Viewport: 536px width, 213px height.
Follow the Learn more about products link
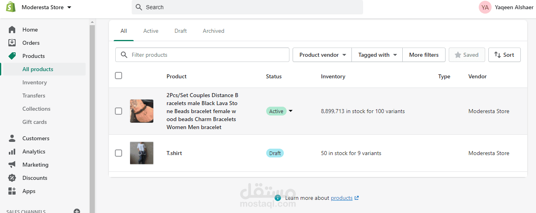pos(341,198)
